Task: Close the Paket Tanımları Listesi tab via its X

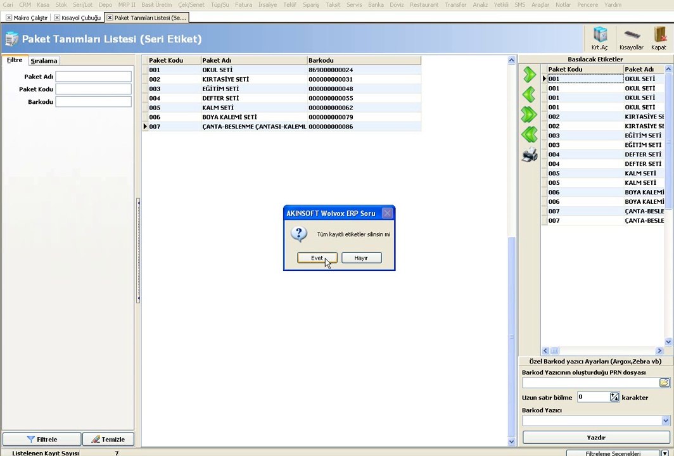Action: 110,18
